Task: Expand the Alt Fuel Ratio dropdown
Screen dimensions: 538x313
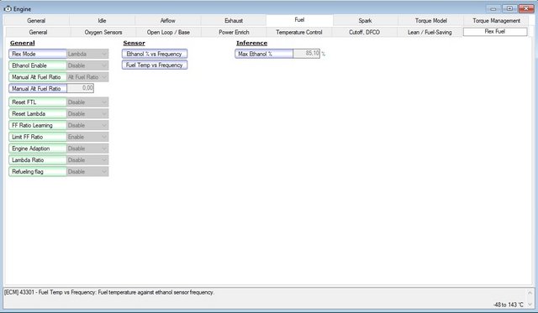Action: (87, 77)
